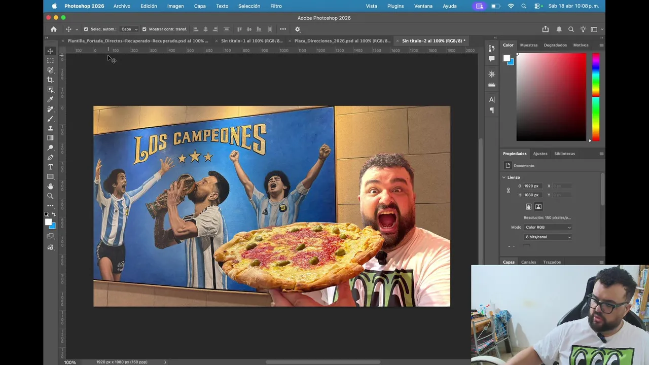Select the Clone Stamp tool
The height and width of the screenshot is (365, 649).
coord(50,128)
